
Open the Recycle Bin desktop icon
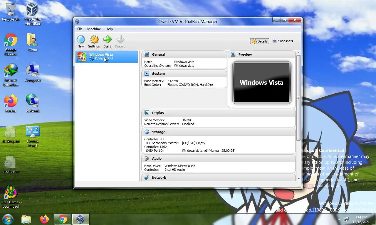(x=11, y=12)
